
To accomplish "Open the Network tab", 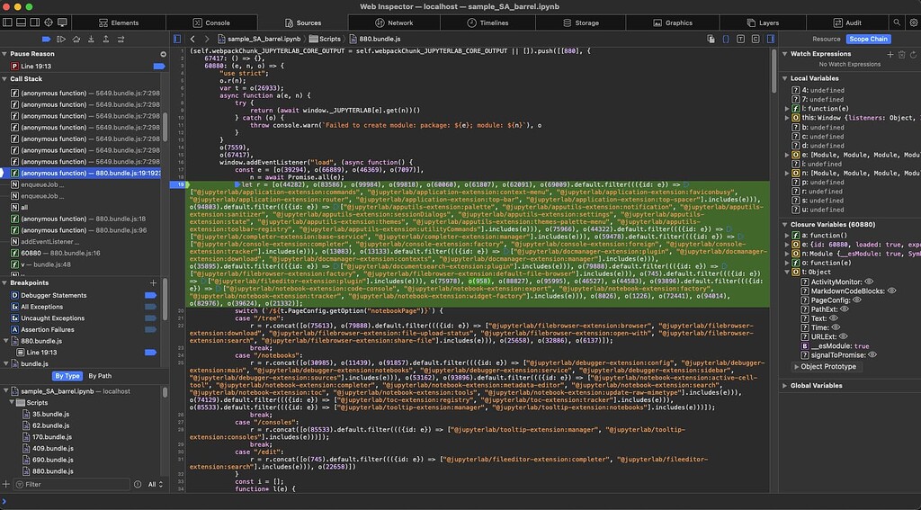I will 394,22.
